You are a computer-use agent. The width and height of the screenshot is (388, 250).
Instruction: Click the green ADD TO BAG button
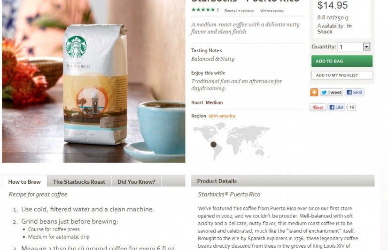point(341,61)
